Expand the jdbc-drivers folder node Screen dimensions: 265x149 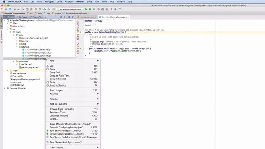pyautogui.click(x=7, y=26)
